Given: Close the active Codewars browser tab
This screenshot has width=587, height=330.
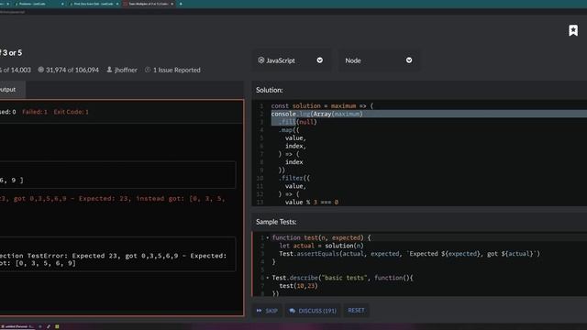Looking at the screenshot, I should [172, 4].
